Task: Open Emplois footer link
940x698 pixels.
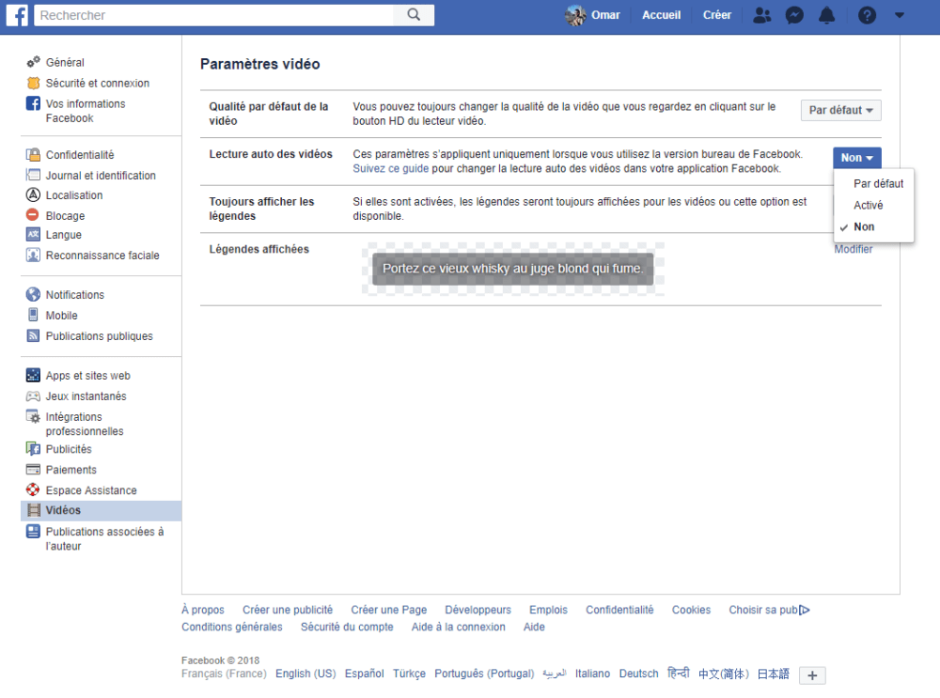Action: pyautogui.click(x=548, y=610)
